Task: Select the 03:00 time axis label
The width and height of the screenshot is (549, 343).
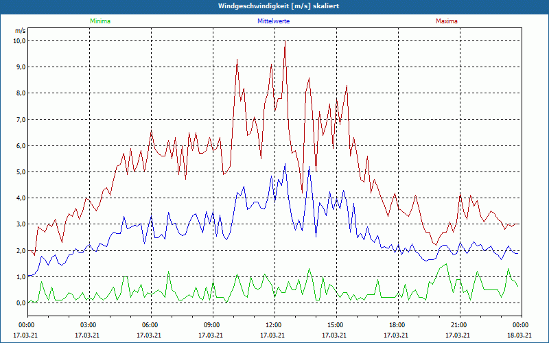Action: [89, 325]
